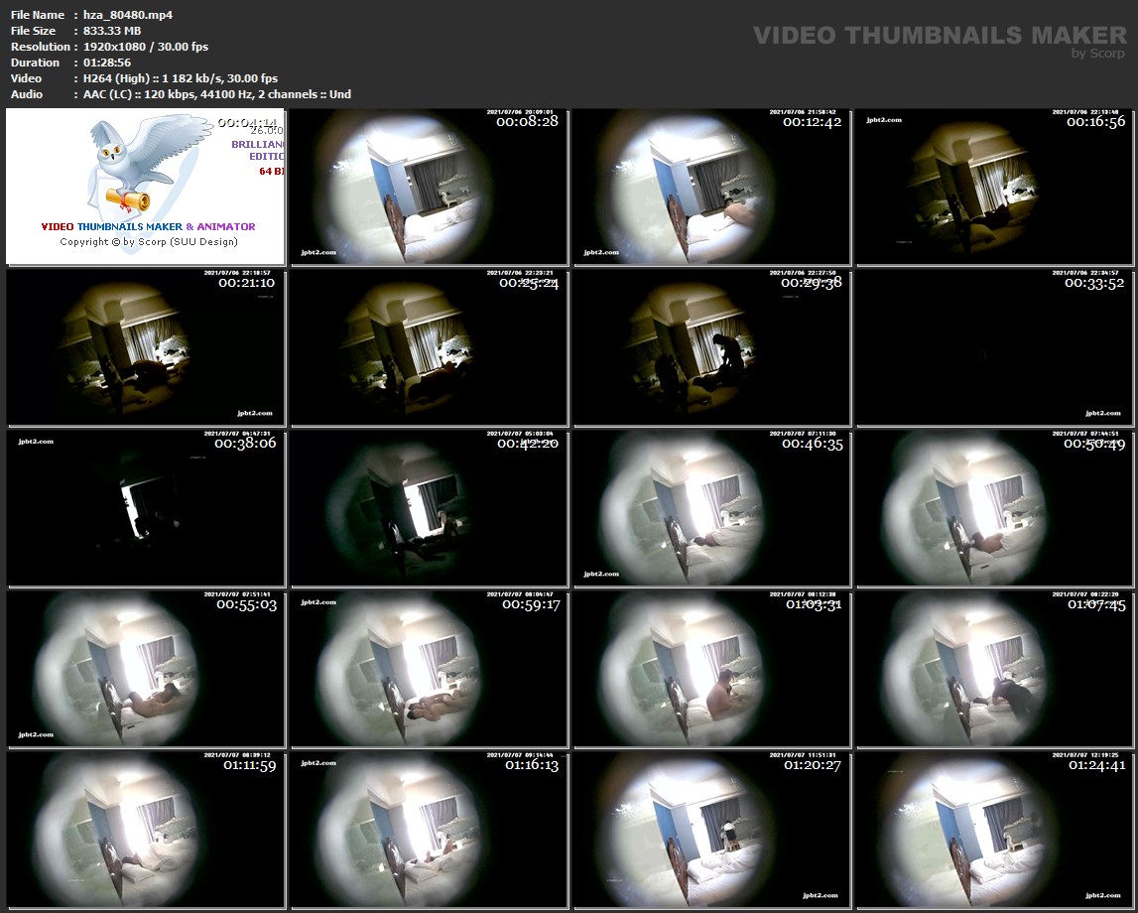Viewport: 1138px width, 913px height.
Task: Click the owl logo in first thumbnail
Action: pyautogui.click(x=129, y=164)
